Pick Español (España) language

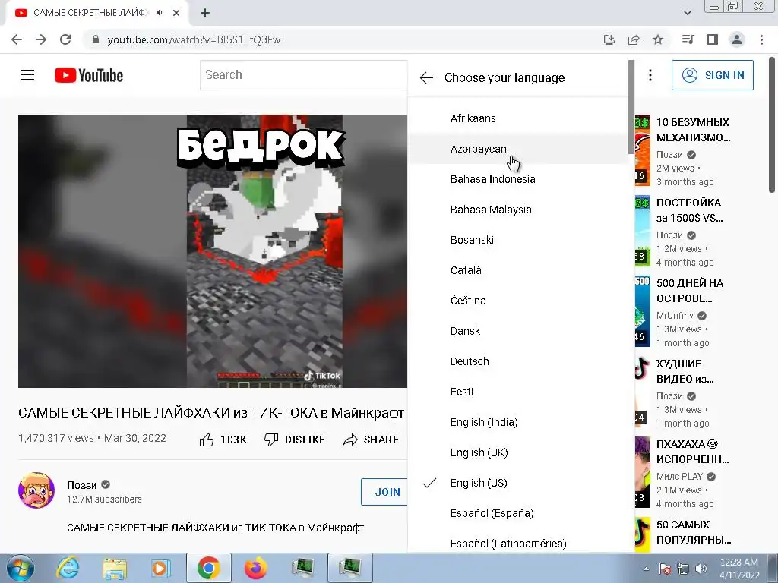coord(518,513)
